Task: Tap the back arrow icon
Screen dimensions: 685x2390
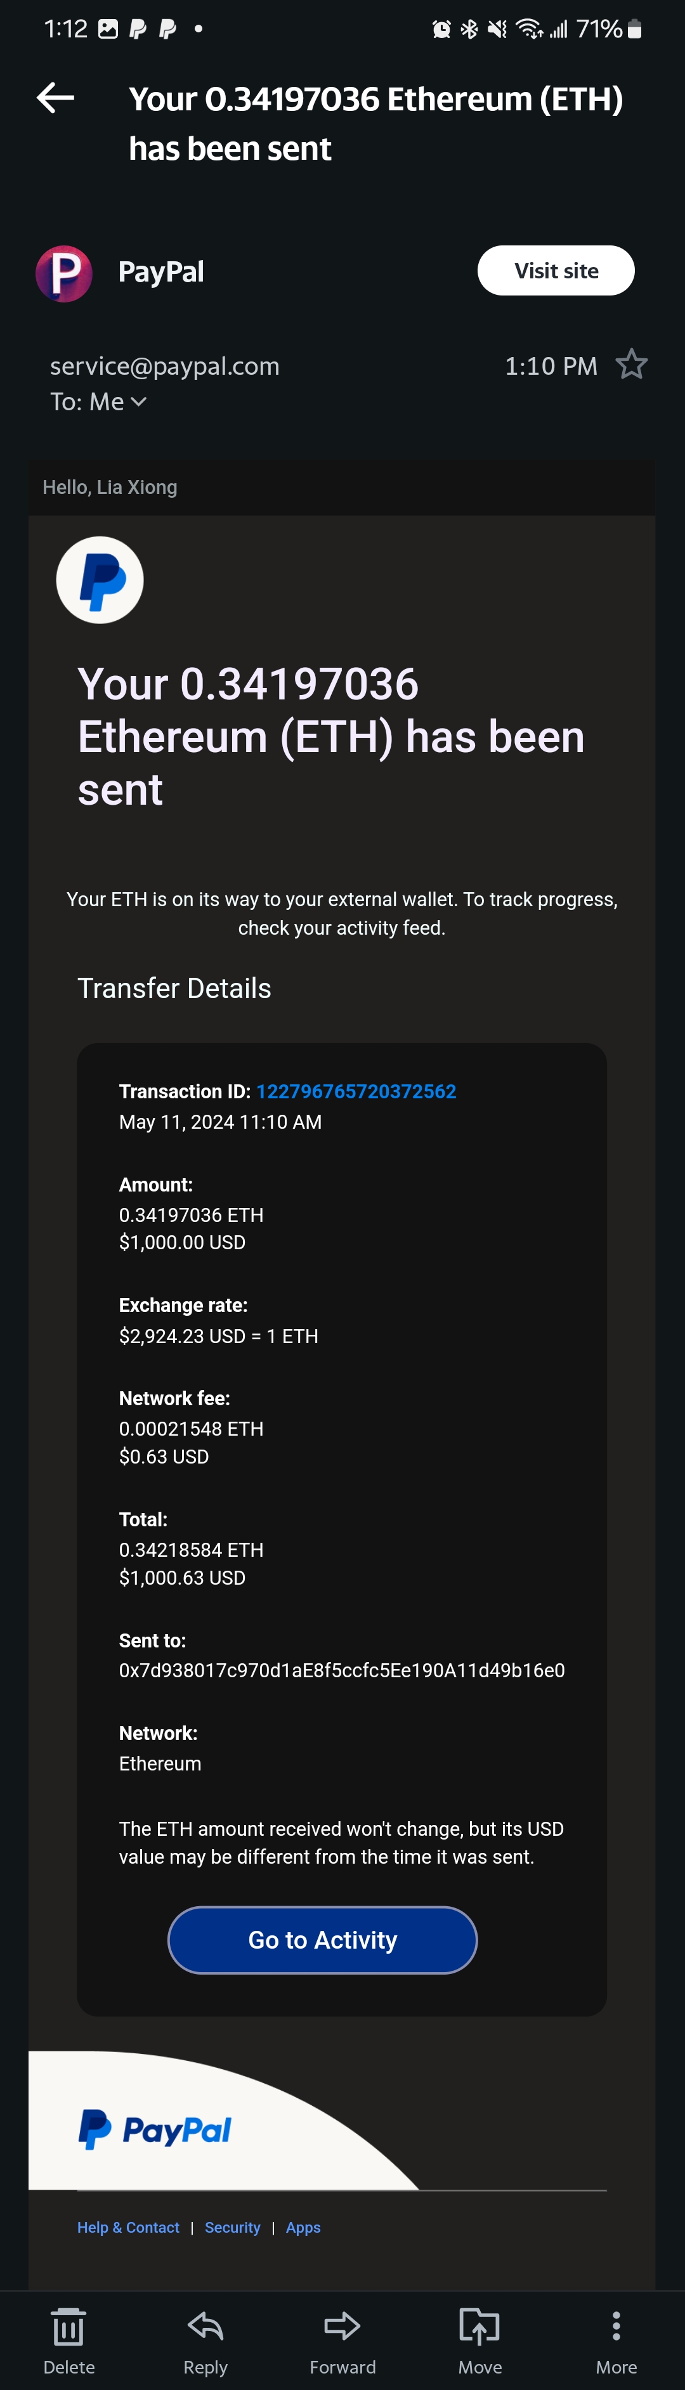Action: pos(56,98)
